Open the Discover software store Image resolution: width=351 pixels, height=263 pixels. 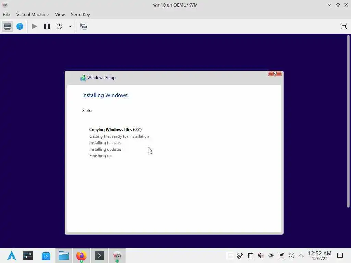tap(46, 255)
